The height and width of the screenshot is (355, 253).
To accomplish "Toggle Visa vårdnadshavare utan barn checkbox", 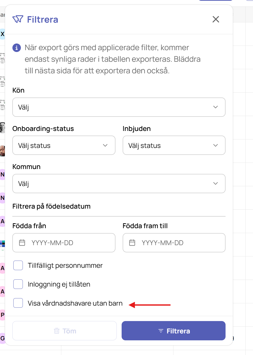I will tap(18, 303).
